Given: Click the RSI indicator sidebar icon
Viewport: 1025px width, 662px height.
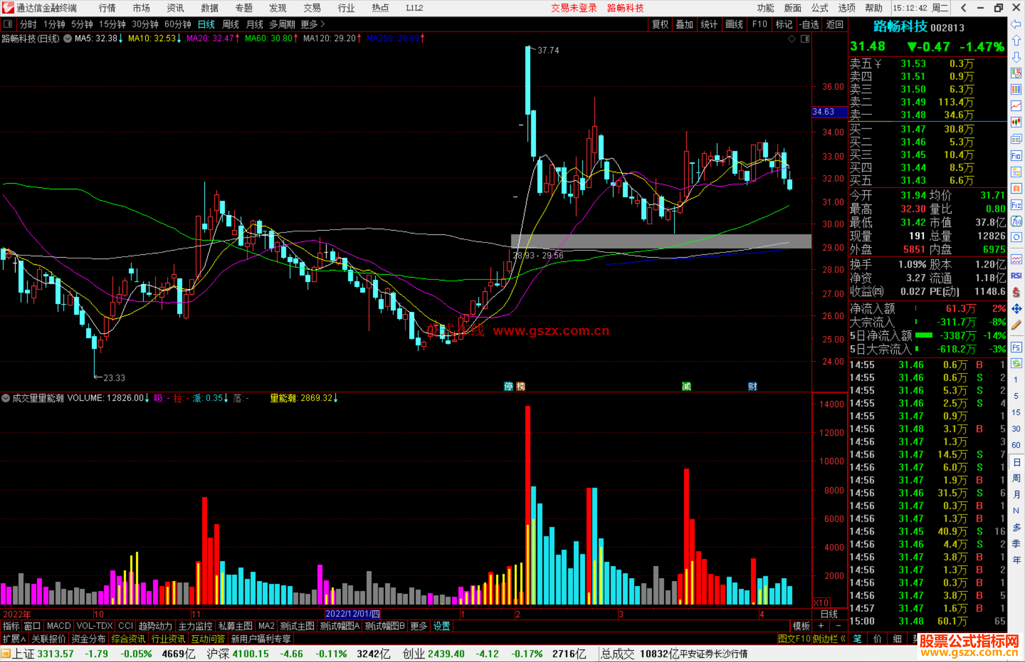Looking at the screenshot, I should pyautogui.click(x=1016, y=276).
